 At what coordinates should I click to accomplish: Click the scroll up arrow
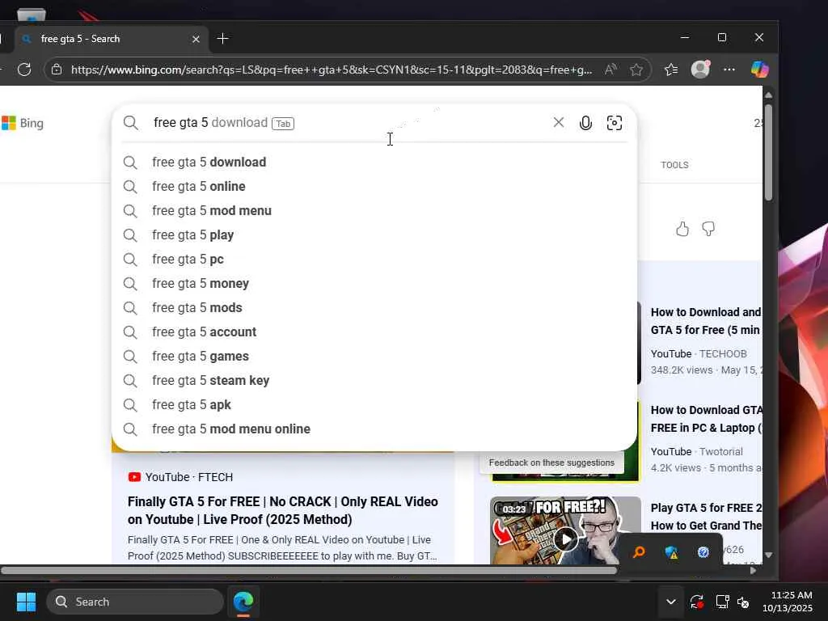[x=768, y=95]
